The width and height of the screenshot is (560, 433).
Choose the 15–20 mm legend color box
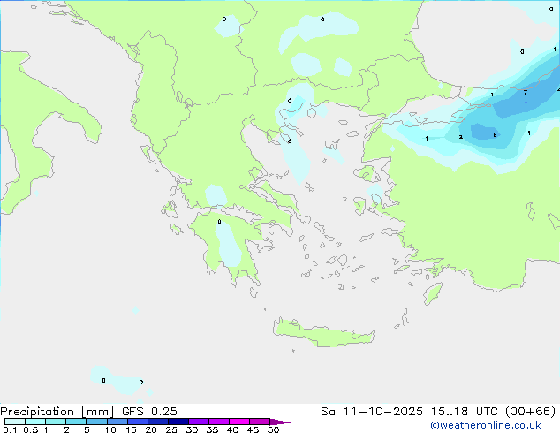(138, 422)
